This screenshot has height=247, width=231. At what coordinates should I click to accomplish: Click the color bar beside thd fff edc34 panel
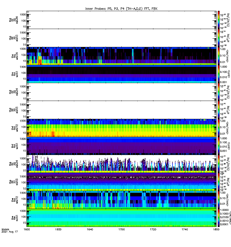[x=219, y=92]
